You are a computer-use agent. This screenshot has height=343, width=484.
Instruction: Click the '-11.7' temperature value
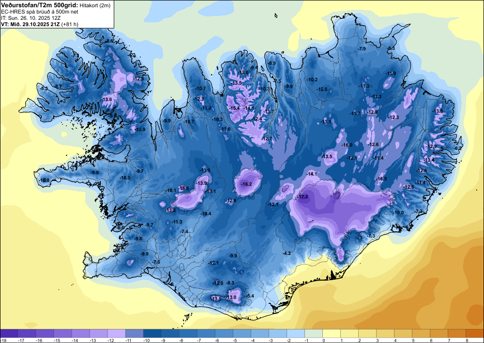pos(355,114)
